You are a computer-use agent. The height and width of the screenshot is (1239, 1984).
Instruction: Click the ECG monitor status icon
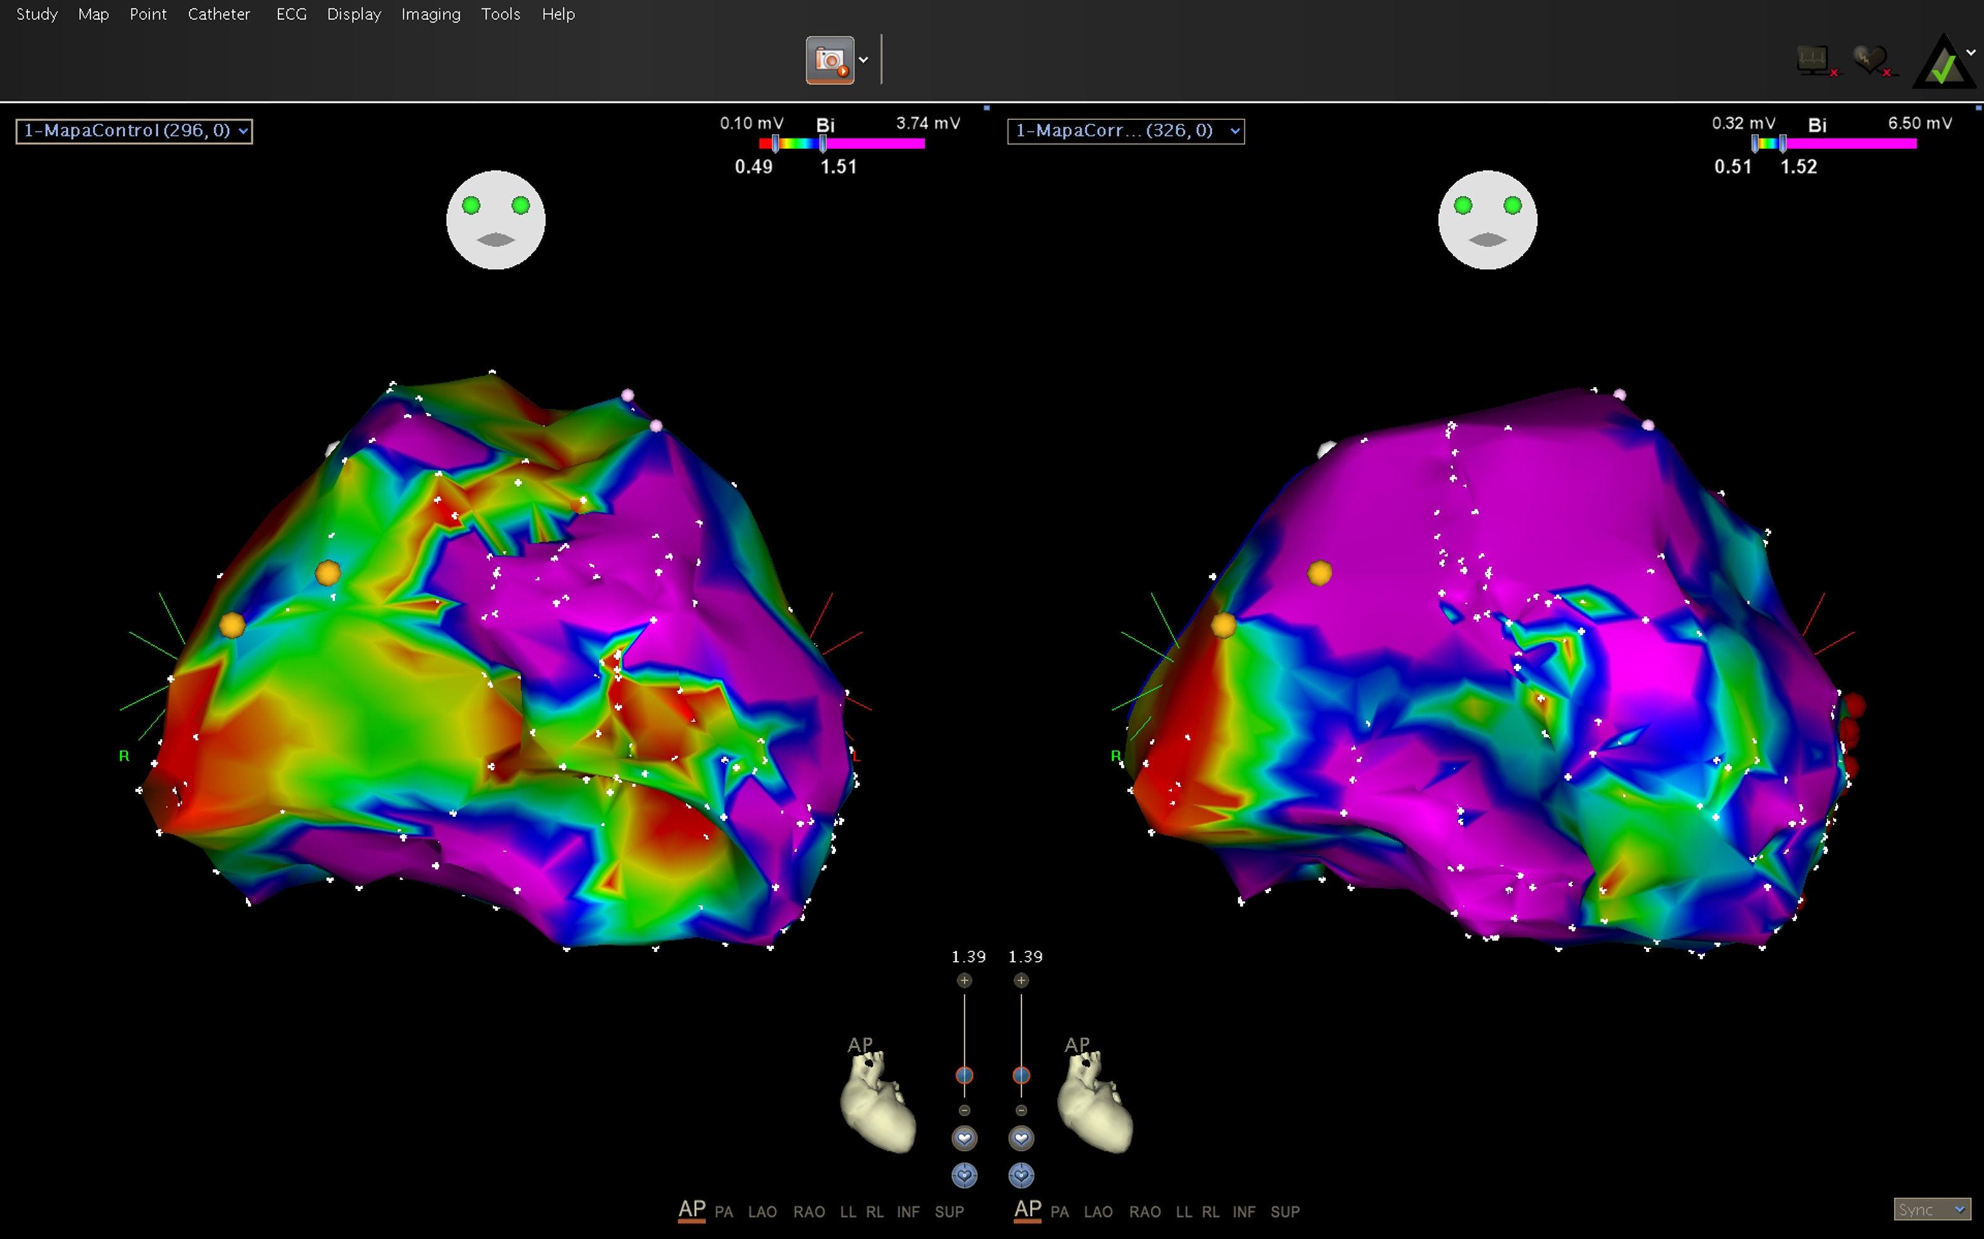click(1815, 61)
